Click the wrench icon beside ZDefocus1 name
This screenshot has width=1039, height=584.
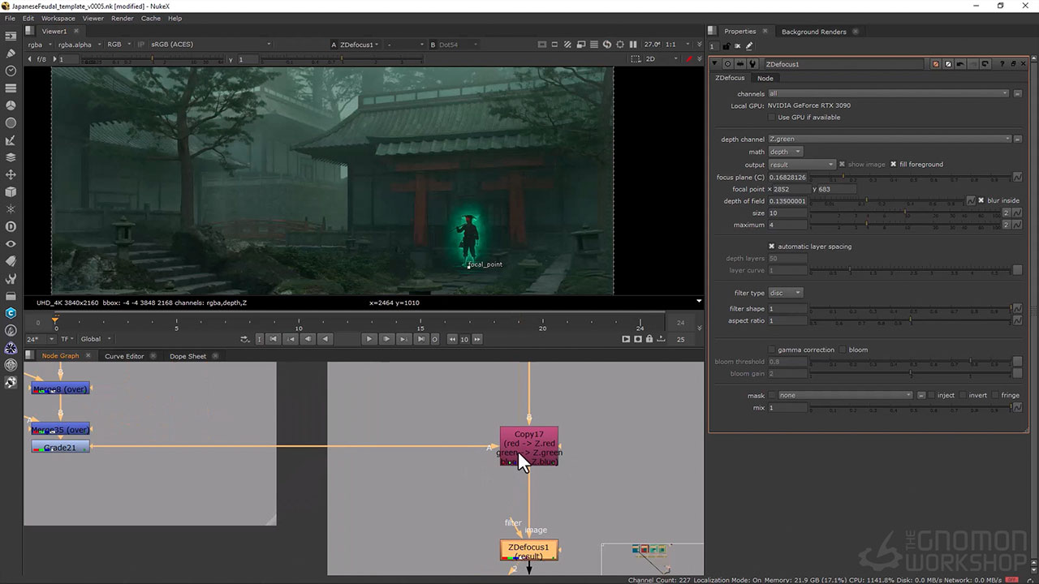point(753,64)
